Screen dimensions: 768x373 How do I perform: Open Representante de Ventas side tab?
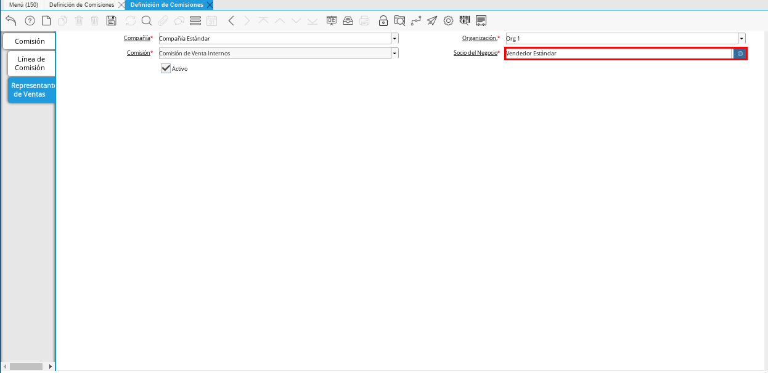32,90
